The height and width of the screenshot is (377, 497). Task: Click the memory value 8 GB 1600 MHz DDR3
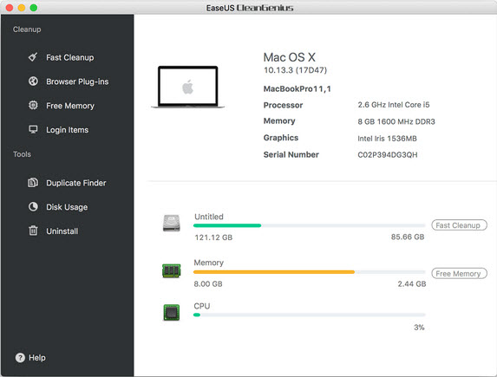coord(396,121)
